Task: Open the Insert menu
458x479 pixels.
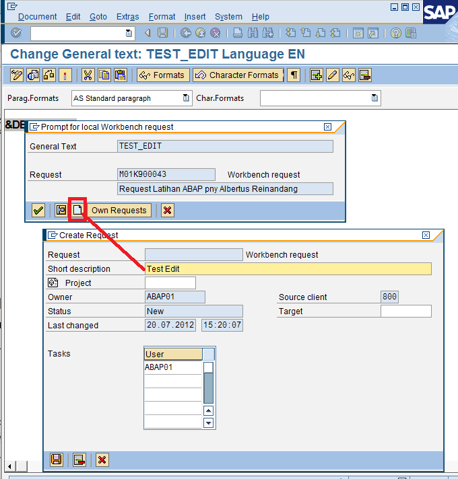Action: pyautogui.click(x=195, y=17)
